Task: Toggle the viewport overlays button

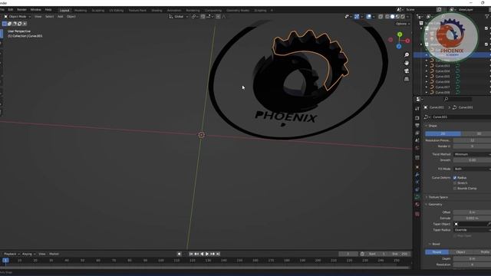Action: coord(369,17)
